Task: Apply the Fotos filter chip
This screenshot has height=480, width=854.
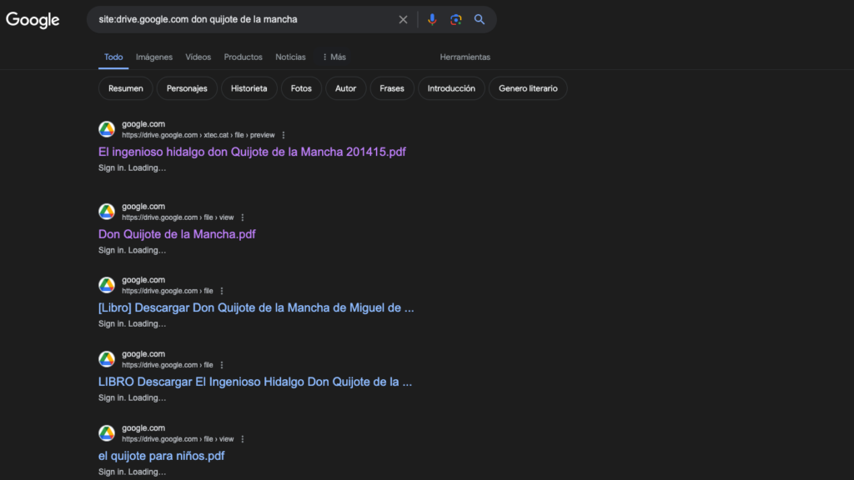Action: 301,88
